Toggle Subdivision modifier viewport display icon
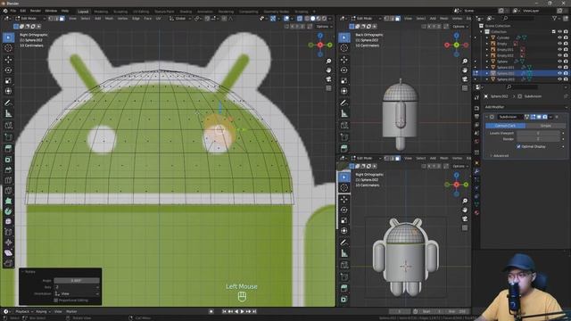This screenshot has width=571, height=321. click(x=539, y=117)
